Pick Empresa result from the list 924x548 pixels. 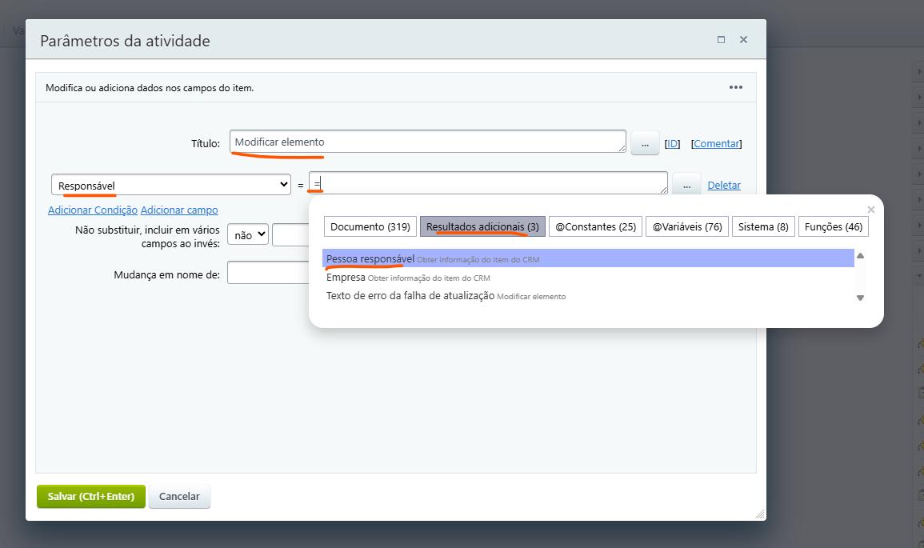pyautogui.click(x=346, y=278)
